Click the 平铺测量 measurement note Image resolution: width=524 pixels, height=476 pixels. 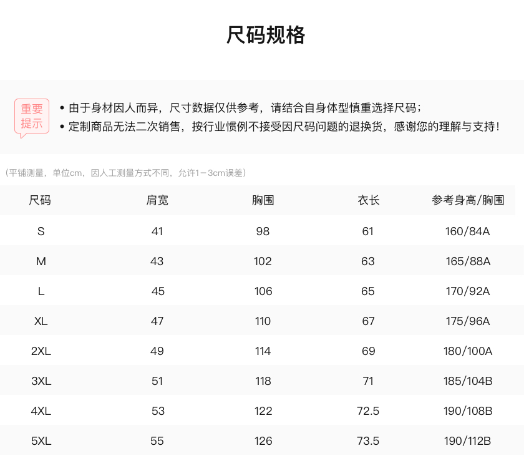(x=125, y=173)
